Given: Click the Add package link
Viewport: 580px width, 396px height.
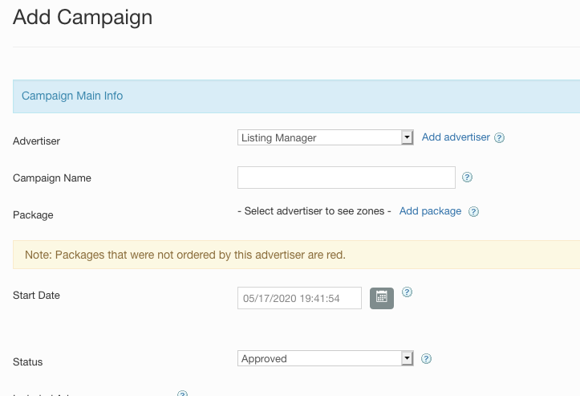Looking at the screenshot, I should 430,211.
